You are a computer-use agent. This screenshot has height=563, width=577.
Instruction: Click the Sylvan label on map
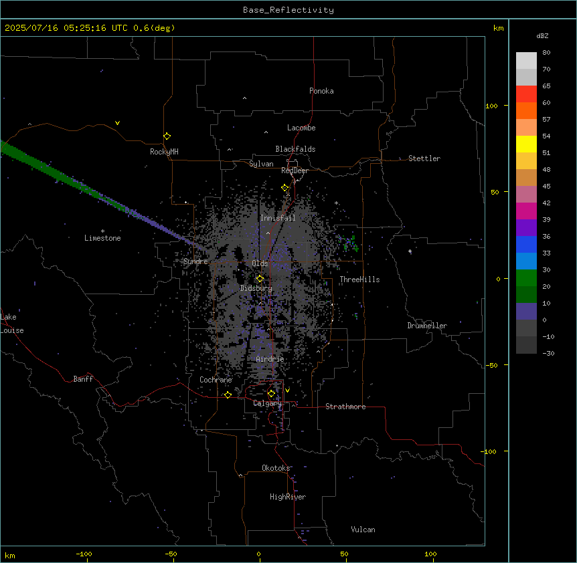tap(261, 164)
